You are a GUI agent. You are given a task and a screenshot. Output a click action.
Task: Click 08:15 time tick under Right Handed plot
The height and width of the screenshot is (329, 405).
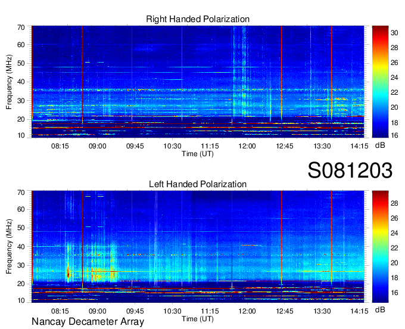[60, 146]
